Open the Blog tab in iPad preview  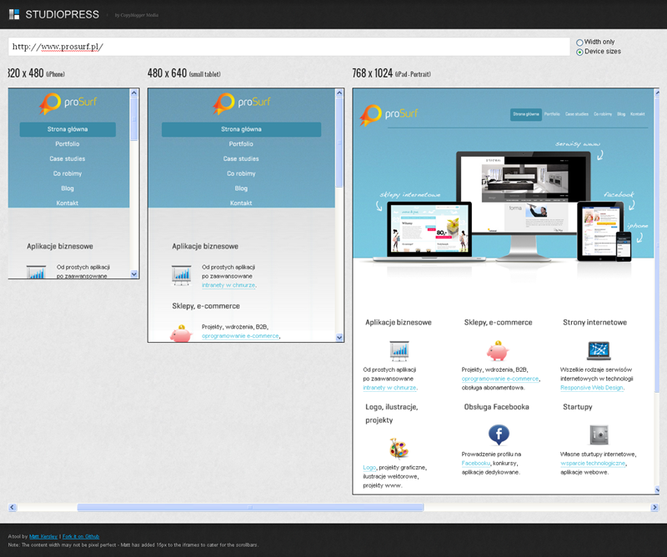click(621, 113)
